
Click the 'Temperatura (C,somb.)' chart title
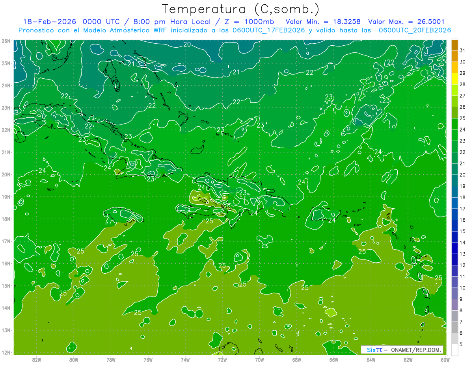click(240, 9)
